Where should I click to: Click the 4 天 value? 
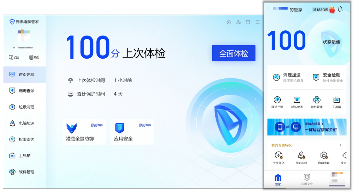pyautogui.click(x=118, y=94)
